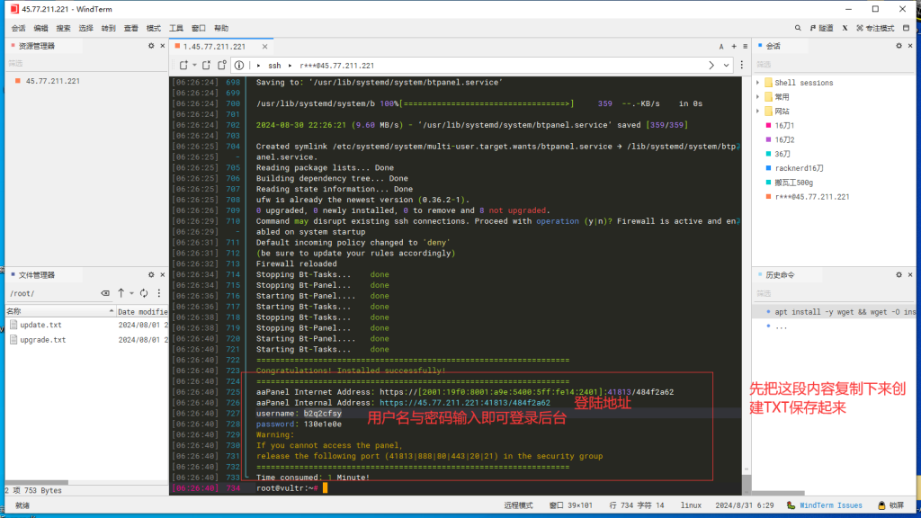This screenshot has height=518, width=921.
Task: Open dropdown next to the up arrow
Action: (x=131, y=293)
